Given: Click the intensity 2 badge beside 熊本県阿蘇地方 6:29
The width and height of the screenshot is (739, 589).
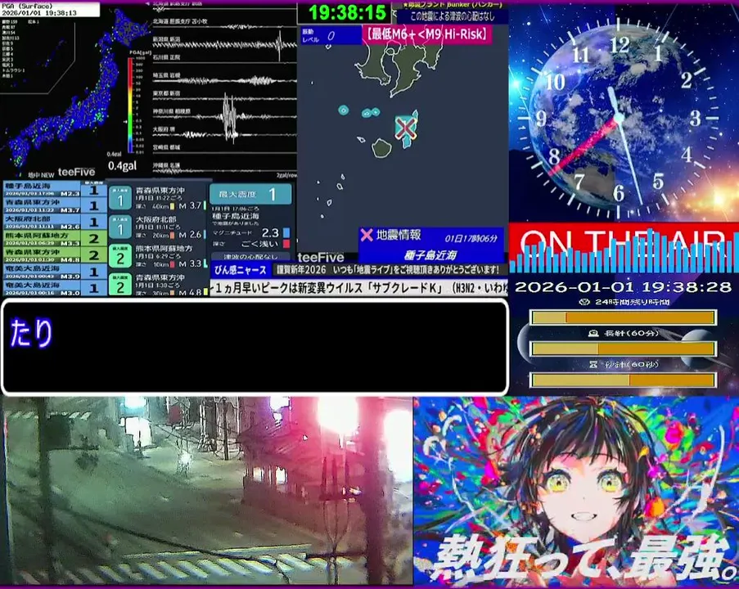Looking at the screenshot, I should [119, 257].
